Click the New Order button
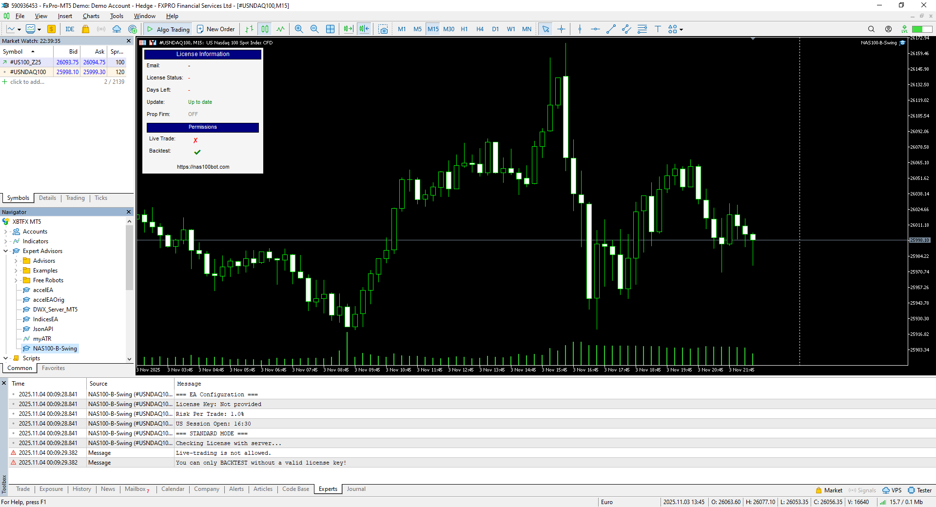The height and width of the screenshot is (507, 936). click(215, 29)
